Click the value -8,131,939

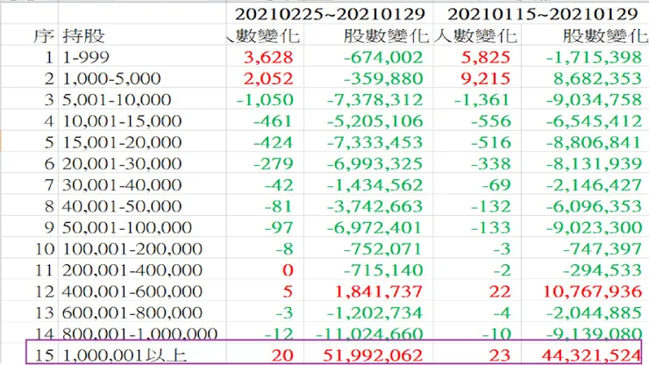[x=594, y=164]
